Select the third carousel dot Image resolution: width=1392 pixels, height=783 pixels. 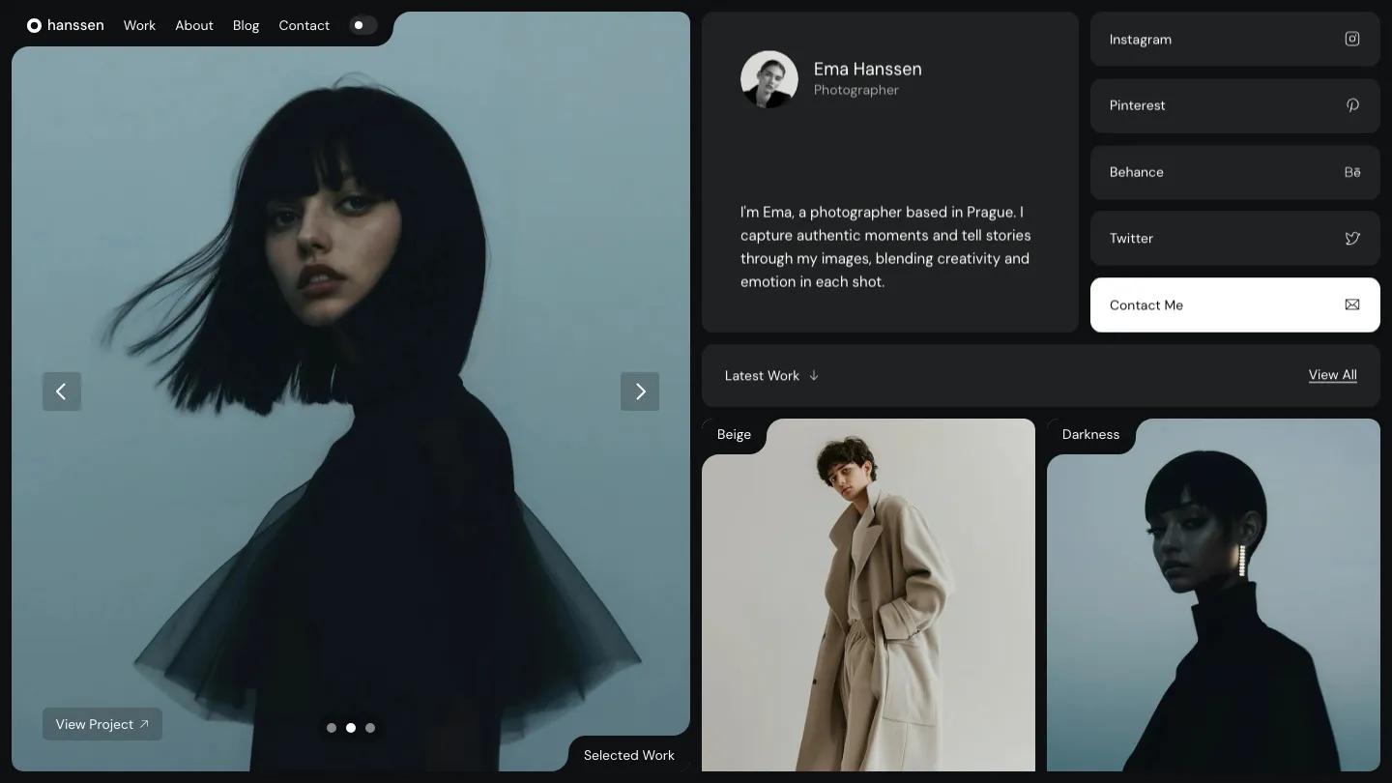[370, 728]
